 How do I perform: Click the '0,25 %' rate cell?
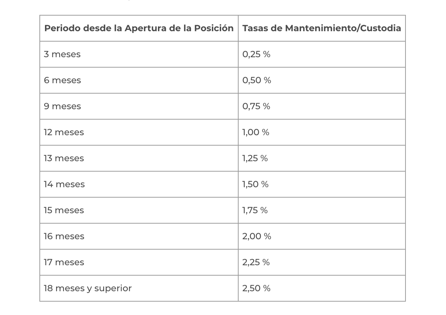pyautogui.click(x=256, y=54)
